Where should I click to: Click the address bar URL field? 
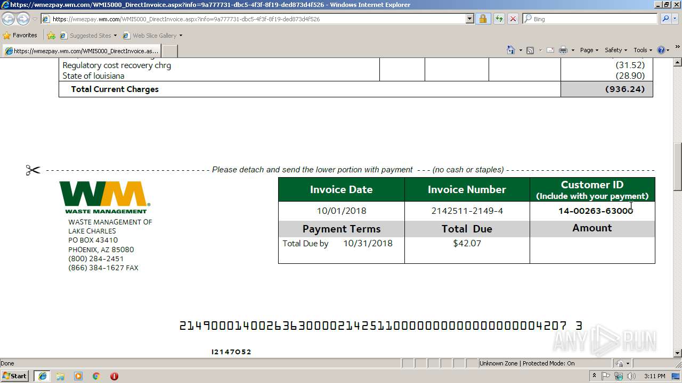click(253, 19)
